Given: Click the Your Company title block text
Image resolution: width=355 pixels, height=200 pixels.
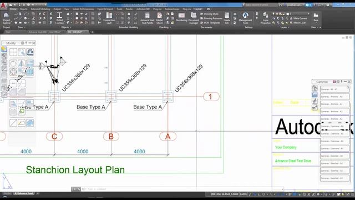Looking at the screenshot, I should click(x=286, y=147).
